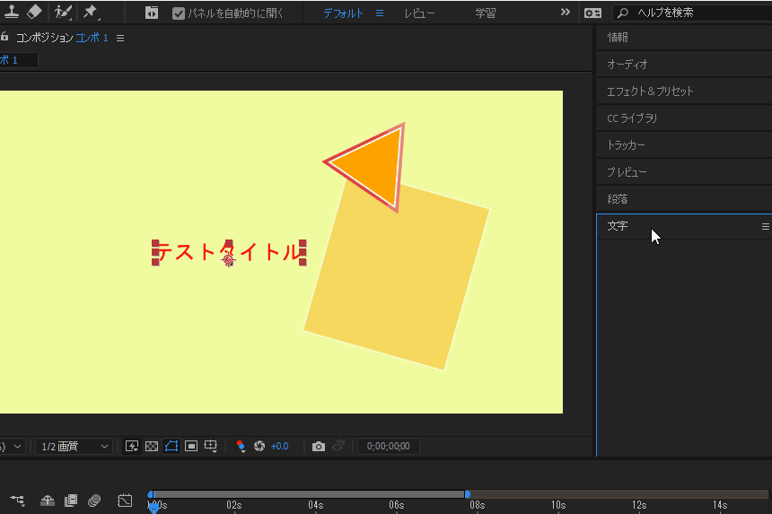Select the Clone Stamp tool
The height and width of the screenshot is (514, 772).
pos(12,12)
